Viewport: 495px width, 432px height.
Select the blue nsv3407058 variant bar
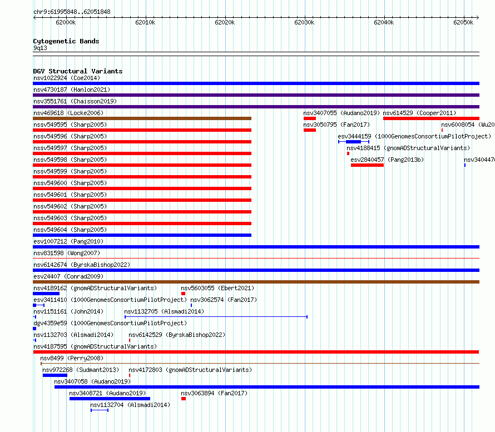pyautogui.click(x=267, y=387)
